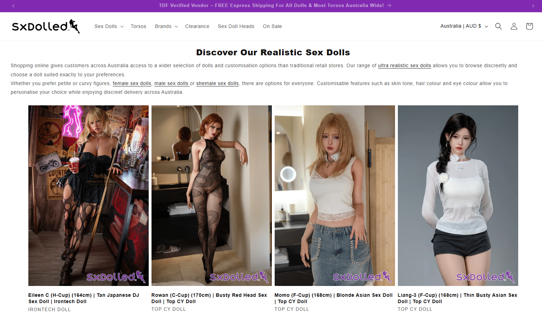Viewport: 542px width, 315px height.
Task: Open Liang-3 (F-Cup) (168cm) product title
Action: 457,298
